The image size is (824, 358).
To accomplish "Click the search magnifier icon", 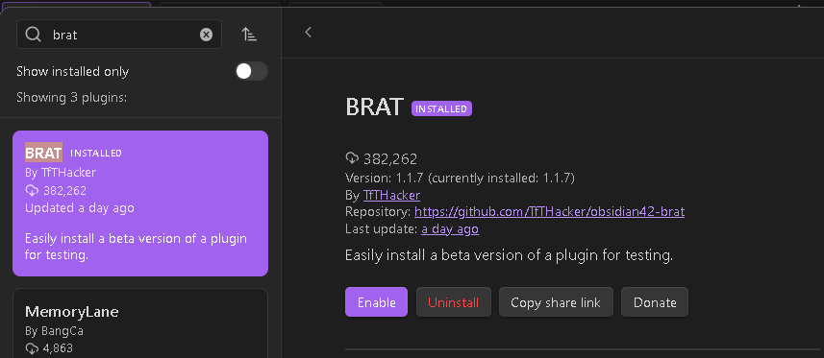I will pos(33,35).
